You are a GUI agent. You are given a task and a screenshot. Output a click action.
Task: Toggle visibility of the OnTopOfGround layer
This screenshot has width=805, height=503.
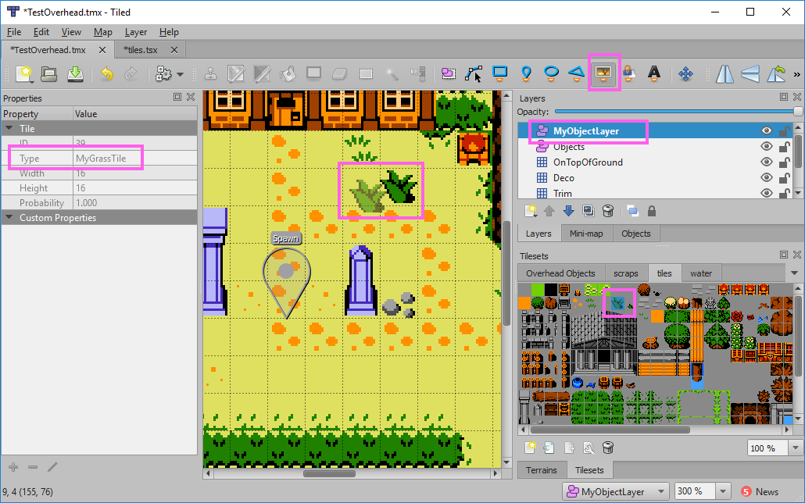[x=767, y=162]
